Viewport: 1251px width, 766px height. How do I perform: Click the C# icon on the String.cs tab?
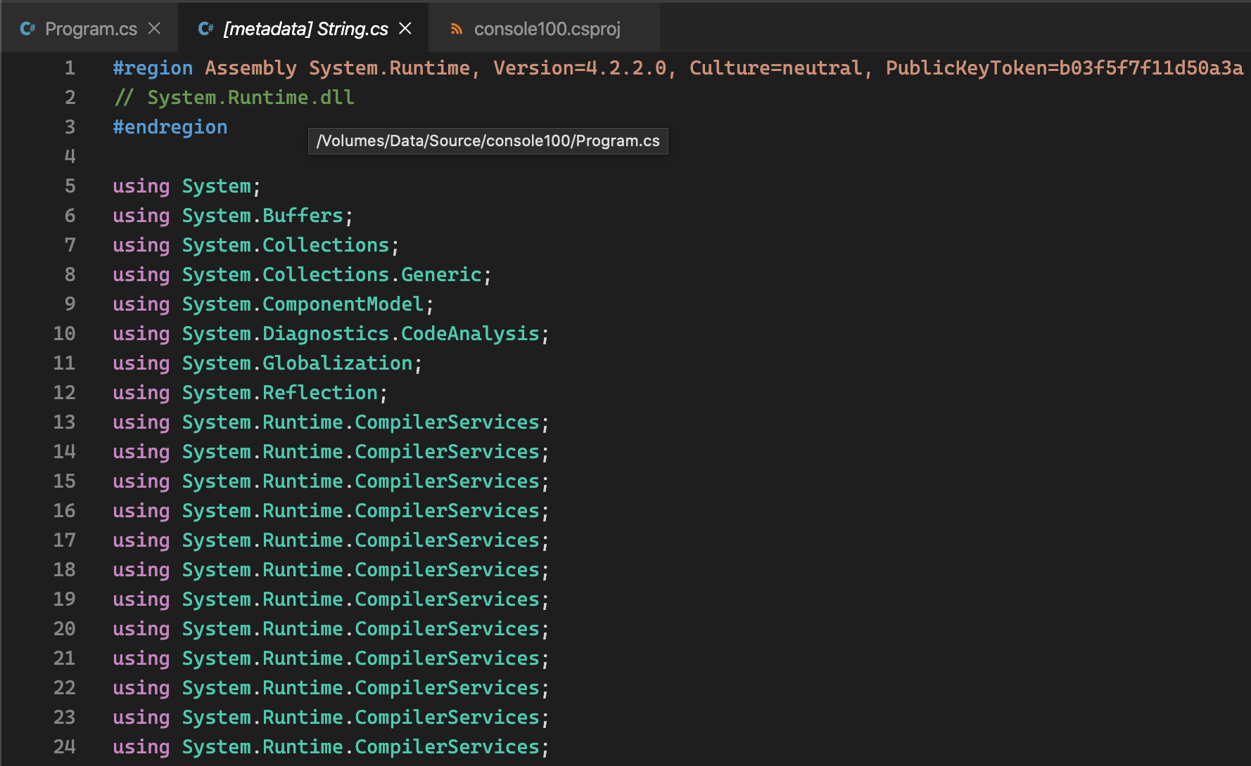coord(205,28)
